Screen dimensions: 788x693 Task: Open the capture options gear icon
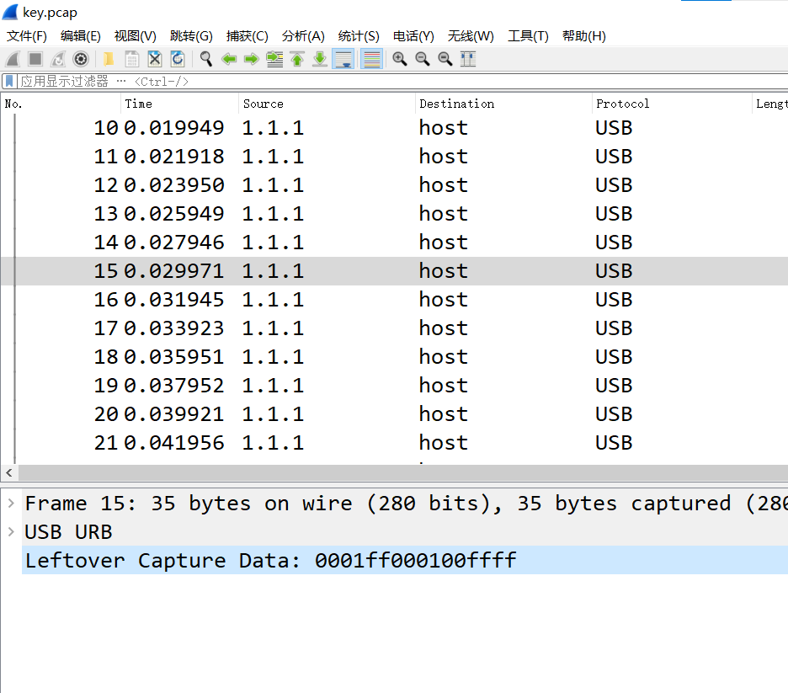point(81,59)
